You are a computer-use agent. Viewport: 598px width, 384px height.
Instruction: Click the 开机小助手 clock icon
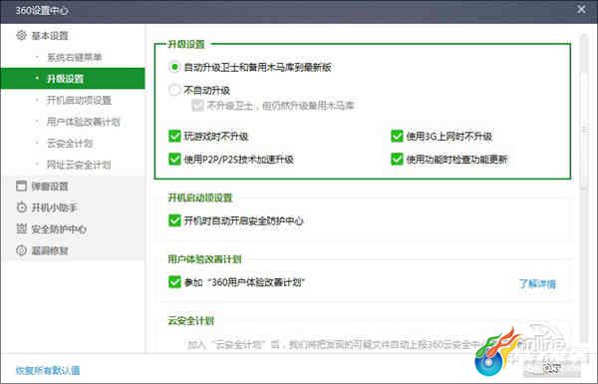pos(21,207)
